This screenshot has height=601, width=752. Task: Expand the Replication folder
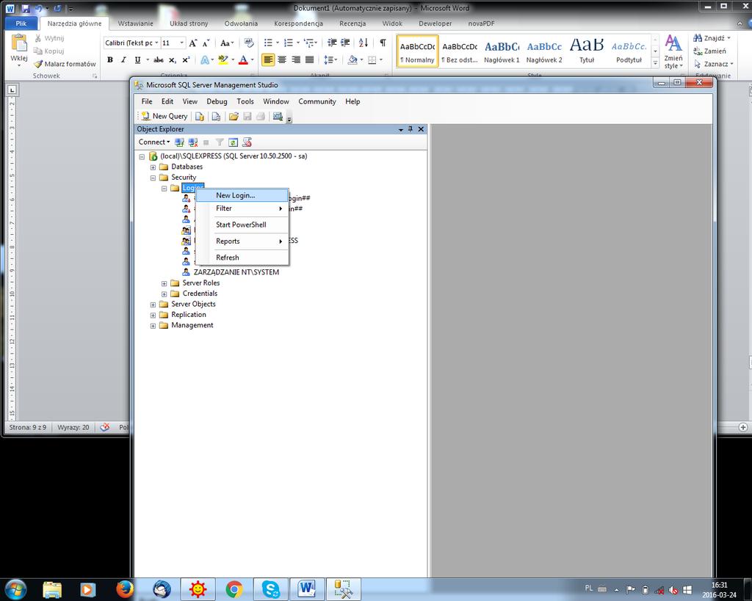pos(153,315)
